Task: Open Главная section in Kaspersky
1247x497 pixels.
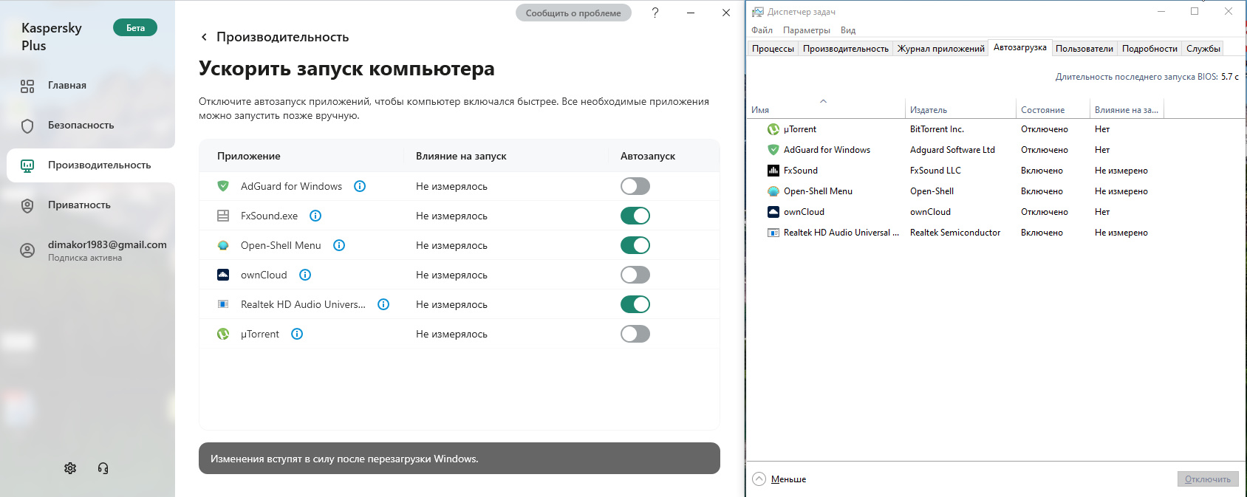Action: [67, 86]
